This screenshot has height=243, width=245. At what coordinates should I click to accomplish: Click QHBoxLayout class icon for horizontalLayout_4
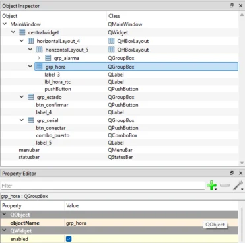pos(112,41)
